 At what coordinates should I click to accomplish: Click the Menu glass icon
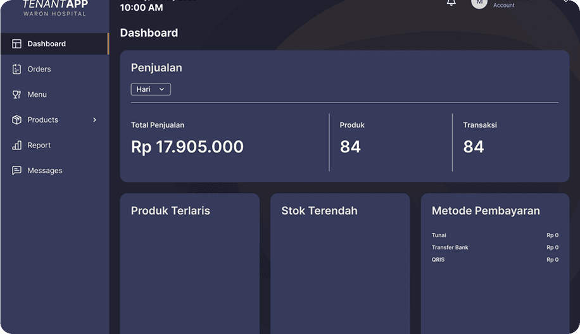click(x=17, y=94)
